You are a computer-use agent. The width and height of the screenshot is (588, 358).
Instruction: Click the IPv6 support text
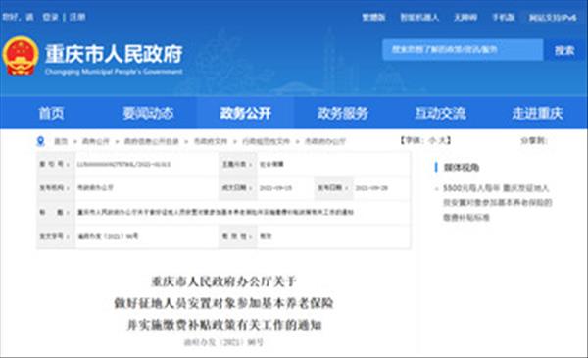(x=553, y=18)
